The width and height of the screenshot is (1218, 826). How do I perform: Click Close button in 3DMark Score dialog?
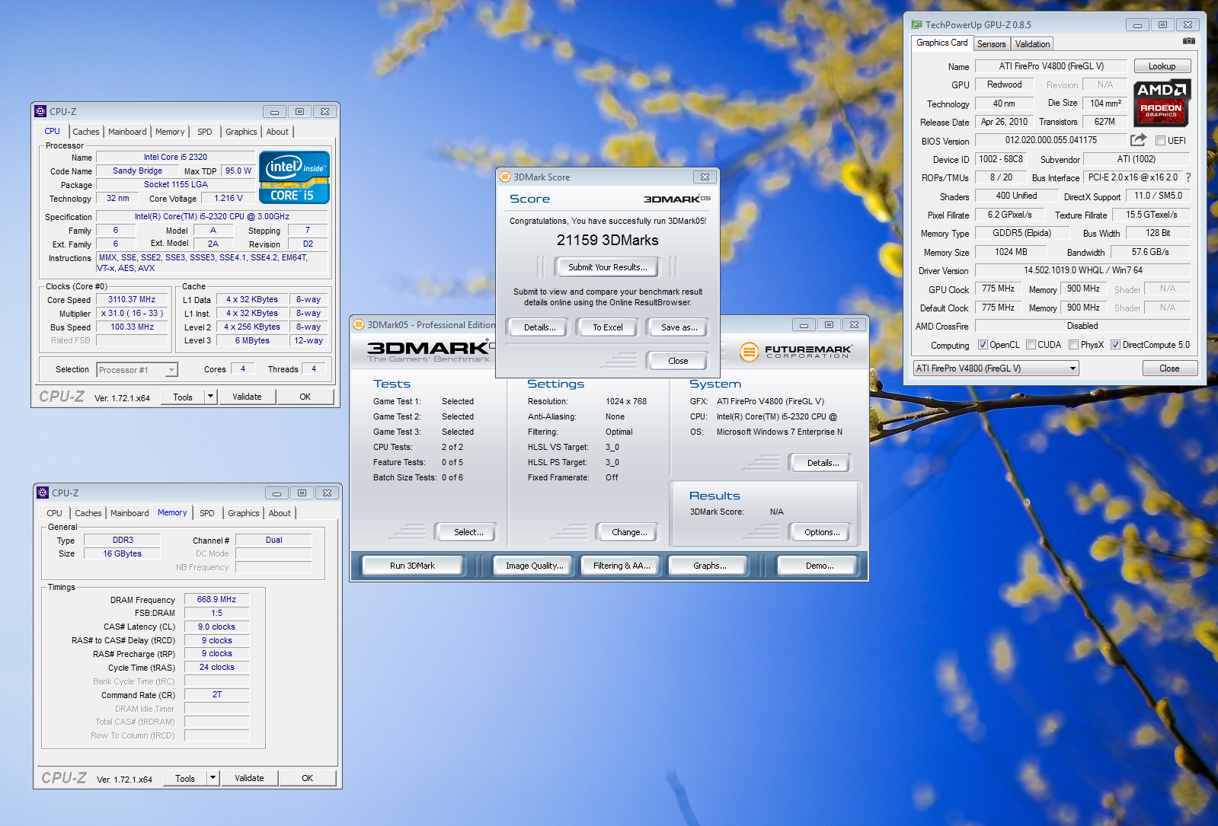pyautogui.click(x=678, y=361)
